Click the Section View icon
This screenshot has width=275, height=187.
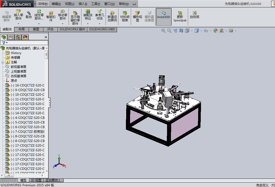(181, 31)
